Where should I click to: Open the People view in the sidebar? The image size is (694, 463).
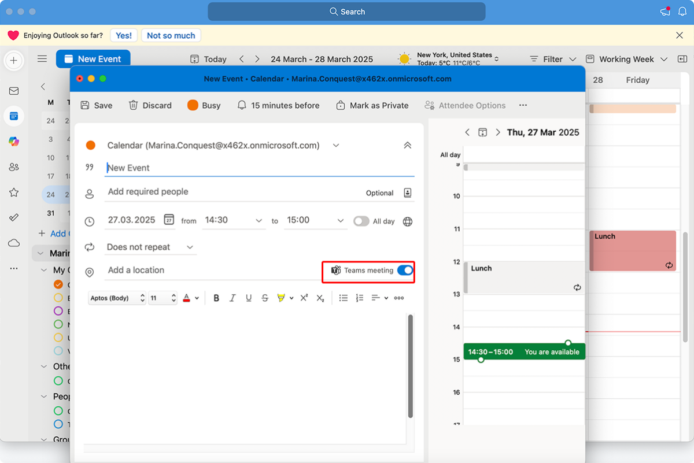coord(14,167)
